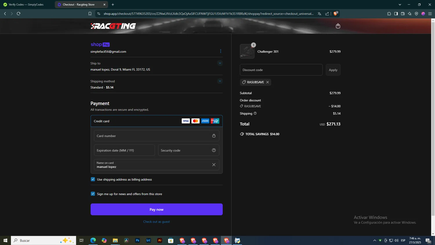Open Brave Wallet icon

403,14
